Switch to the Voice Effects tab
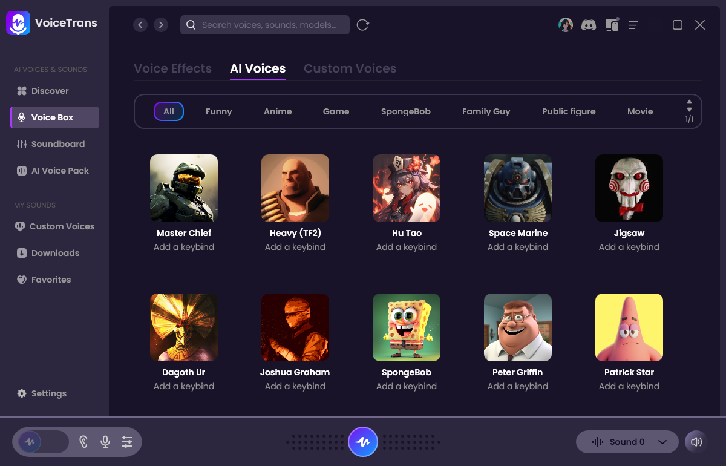Viewport: 726px width, 466px height. point(172,68)
